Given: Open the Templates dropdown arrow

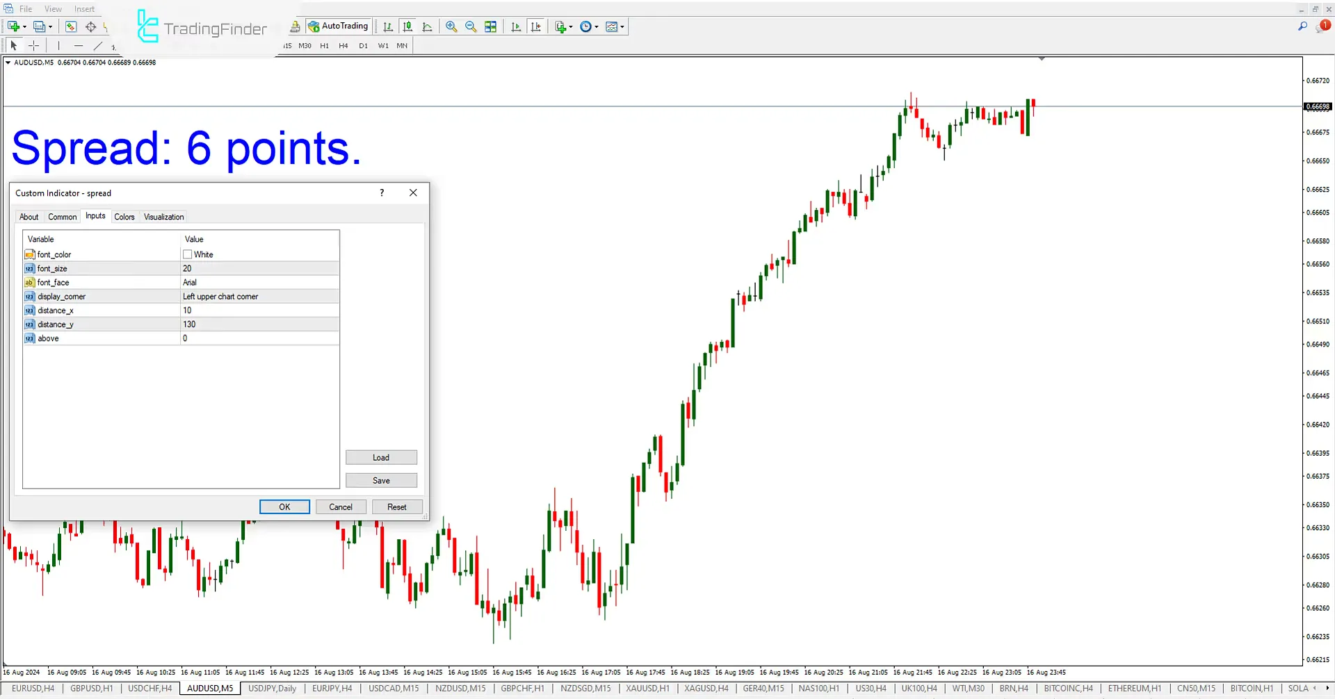Looking at the screenshot, I should 622,26.
